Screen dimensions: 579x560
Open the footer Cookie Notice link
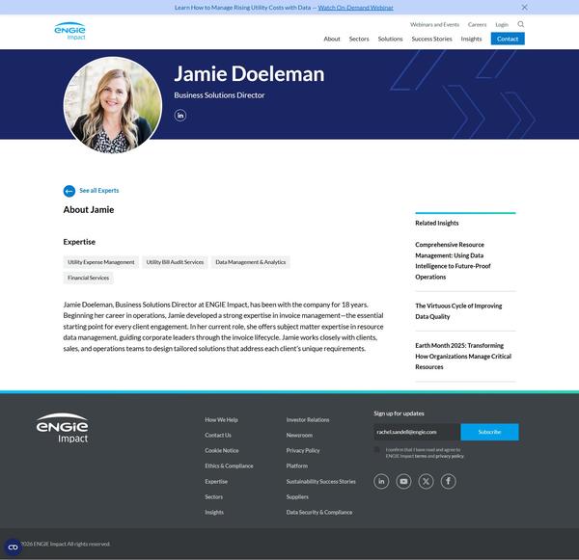coord(222,451)
